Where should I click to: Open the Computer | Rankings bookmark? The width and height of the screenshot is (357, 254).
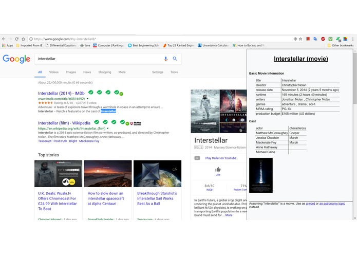click(108, 45)
